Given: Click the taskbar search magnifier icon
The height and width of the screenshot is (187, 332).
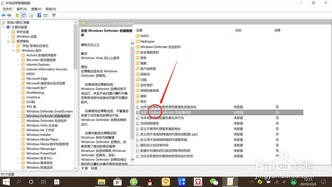Looking at the screenshot, I should pyautogui.click(x=19, y=182).
